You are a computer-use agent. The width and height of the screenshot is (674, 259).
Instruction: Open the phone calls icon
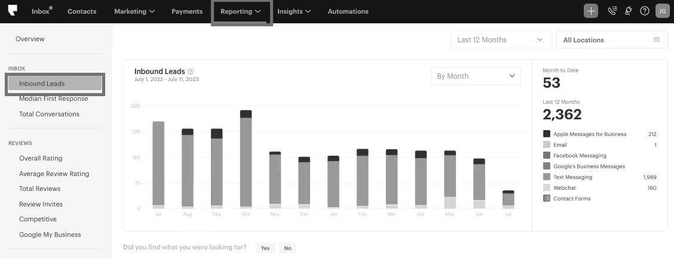pos(612,11)
